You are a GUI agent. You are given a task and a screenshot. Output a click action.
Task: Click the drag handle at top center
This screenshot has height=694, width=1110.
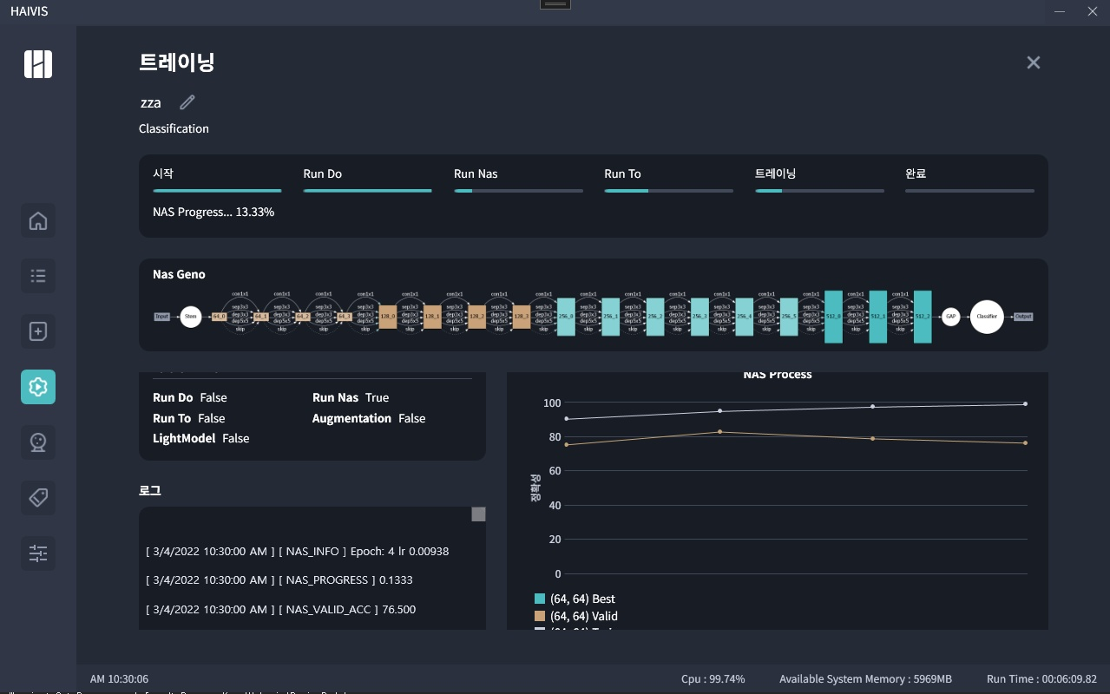pyautogui.click(x=555, y=4)
